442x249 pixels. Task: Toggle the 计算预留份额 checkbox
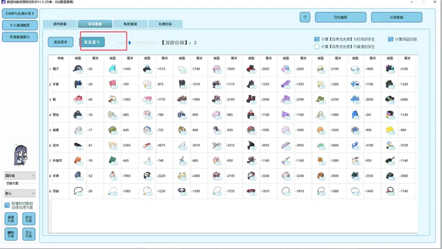coord(390,39)
